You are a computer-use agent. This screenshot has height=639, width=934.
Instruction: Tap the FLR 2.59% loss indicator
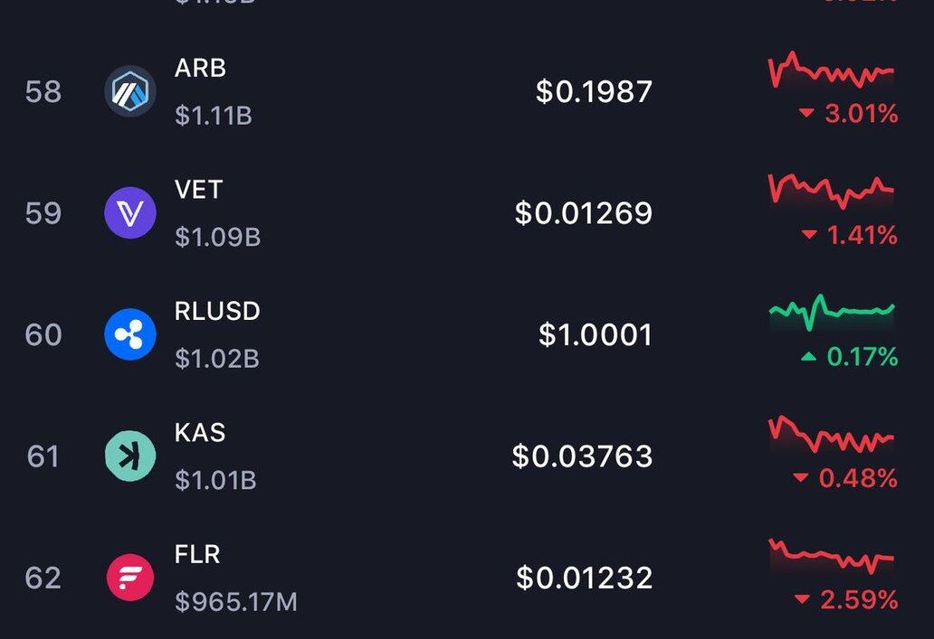845,600
